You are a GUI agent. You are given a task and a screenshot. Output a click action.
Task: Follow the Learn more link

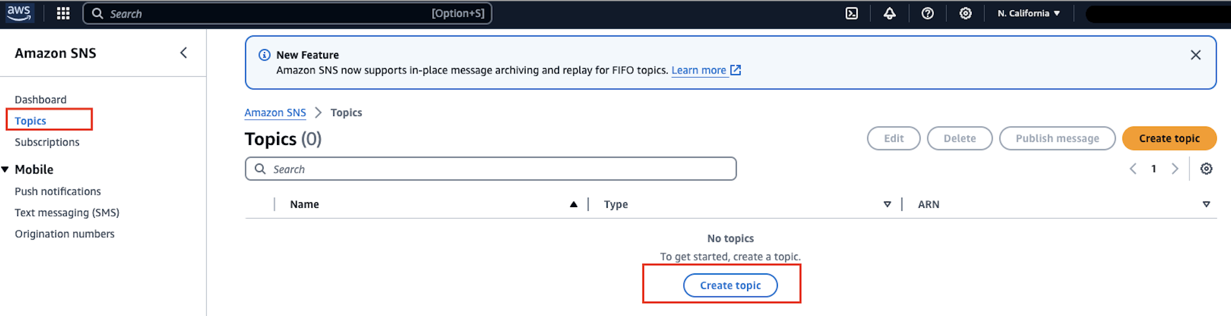(699, 70)
